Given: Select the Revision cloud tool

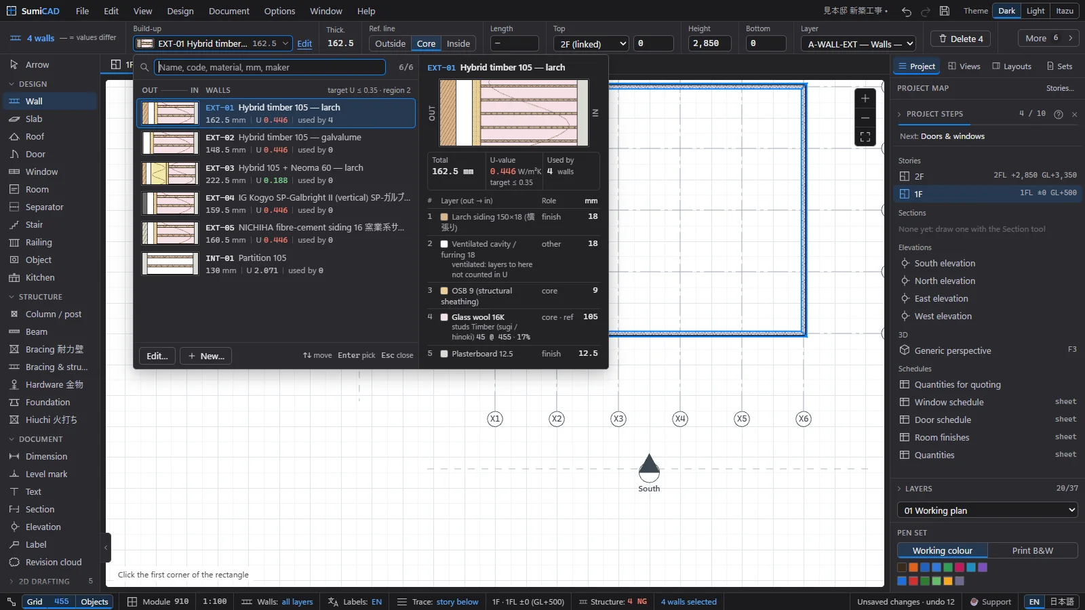Looking at the screenshot, I should tap(49, 562).
